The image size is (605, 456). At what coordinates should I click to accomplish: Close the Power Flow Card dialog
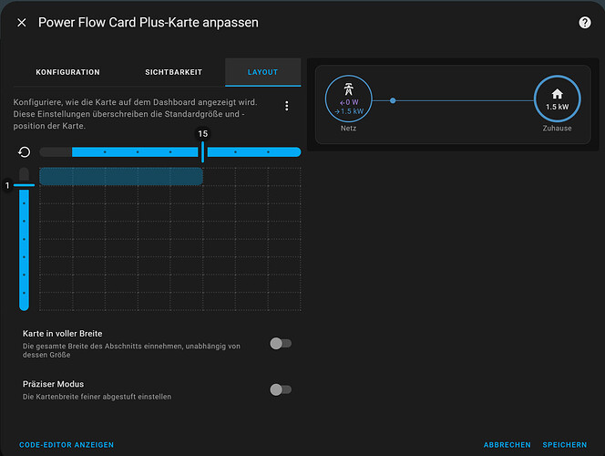tap(22, 23)
